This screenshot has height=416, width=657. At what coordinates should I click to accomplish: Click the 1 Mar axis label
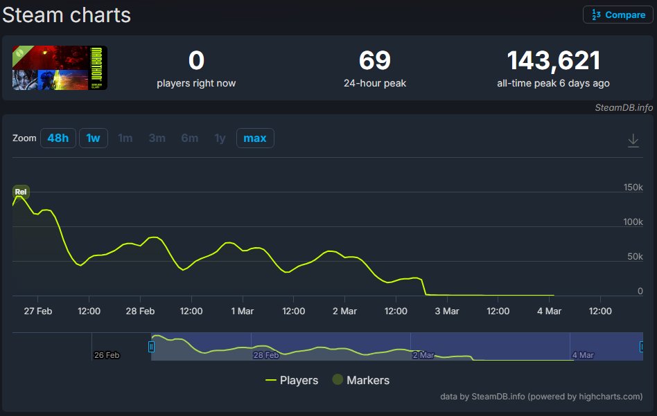tap(242, 311)
